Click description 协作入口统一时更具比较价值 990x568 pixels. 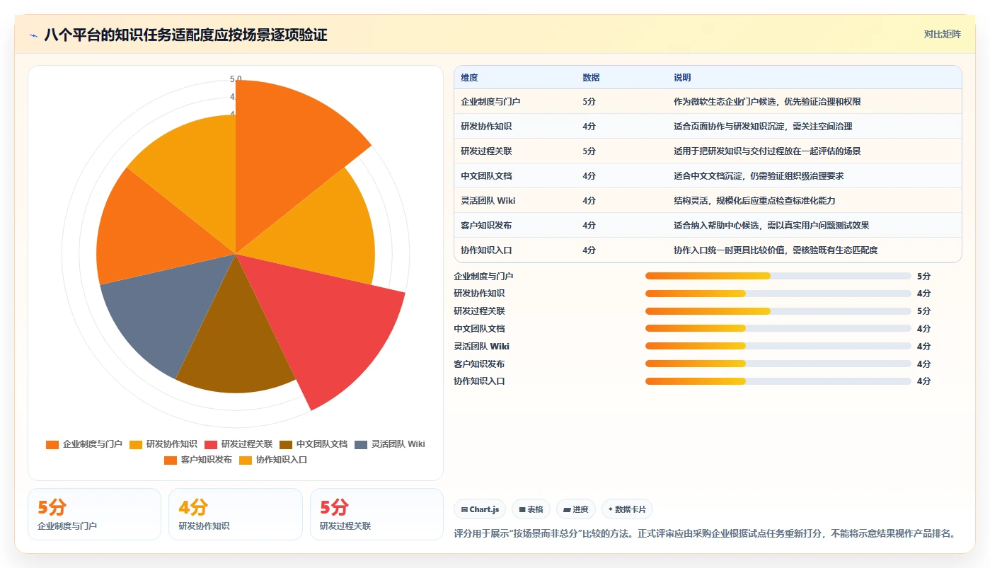point(776,250)
